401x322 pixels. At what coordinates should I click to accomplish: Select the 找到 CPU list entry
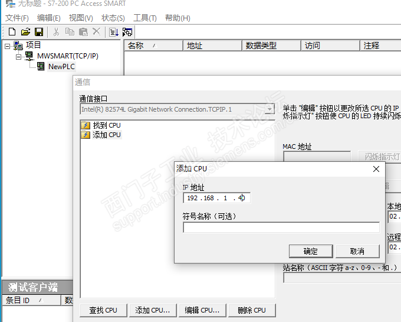pyautogui.click(x=106, y=125)
